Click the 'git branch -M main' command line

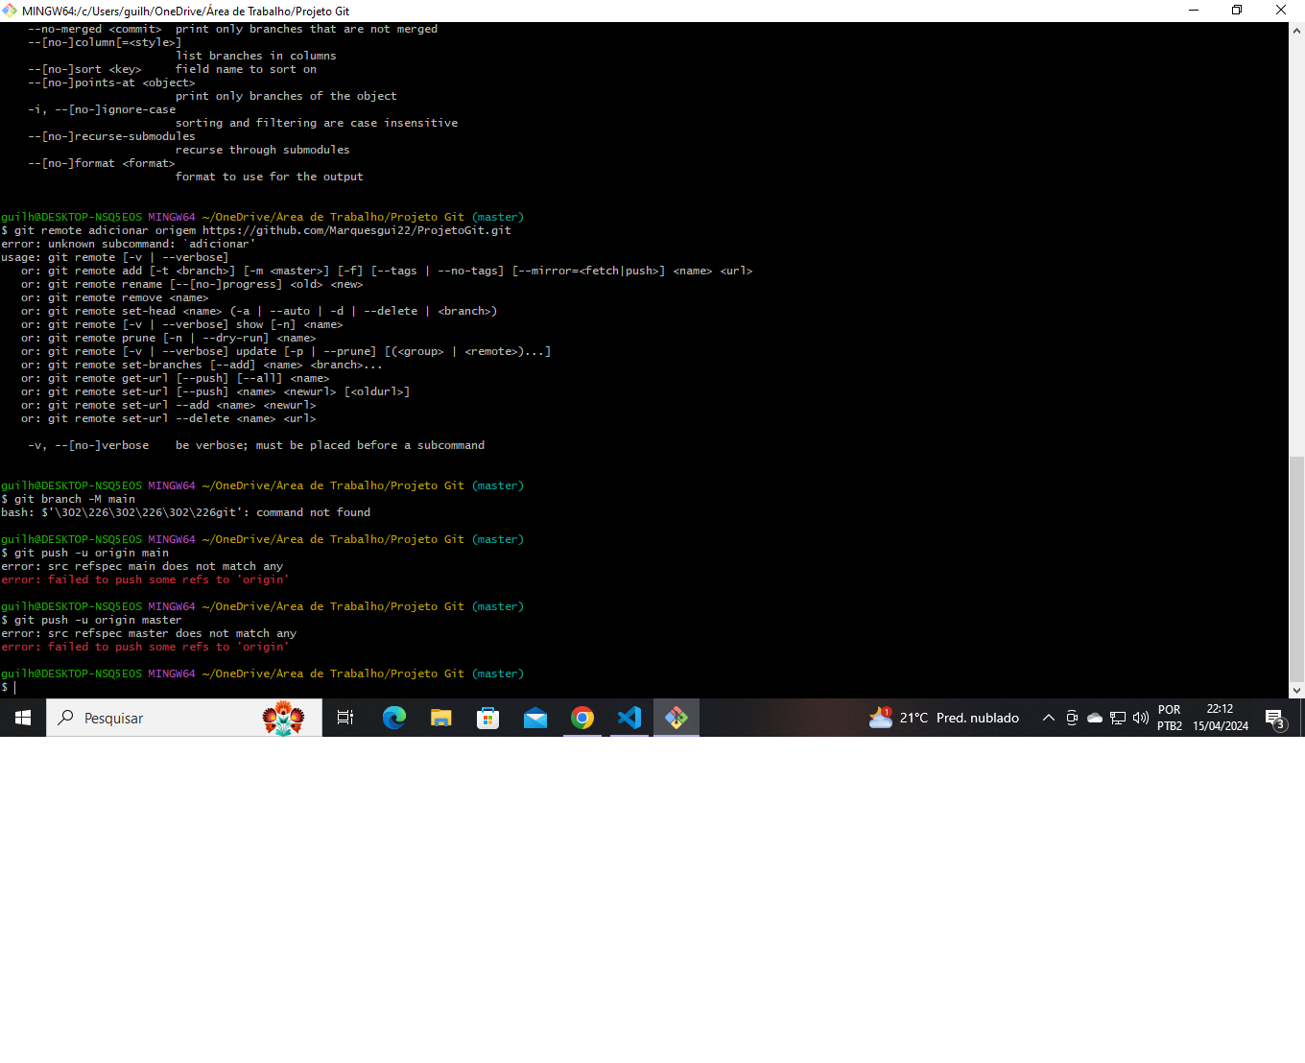coord(68,499)
